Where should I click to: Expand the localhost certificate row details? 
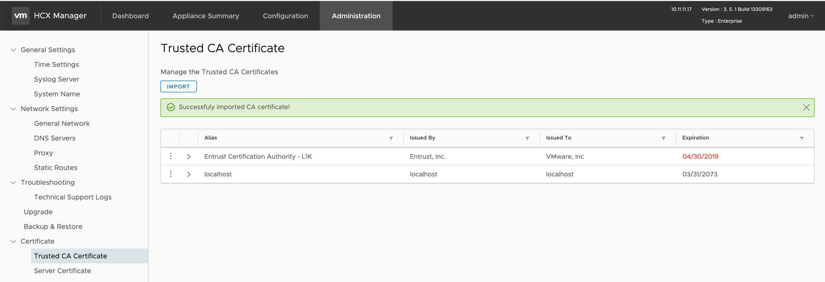click(189, 174)
